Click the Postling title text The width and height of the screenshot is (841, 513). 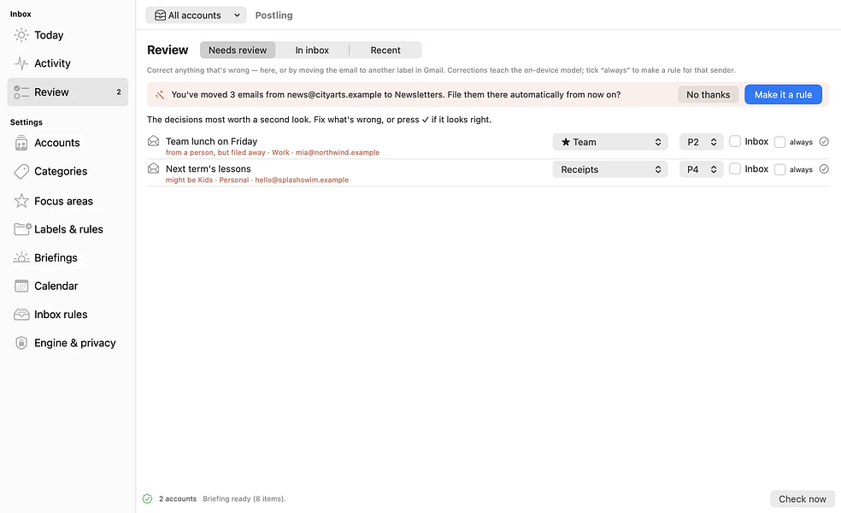click(274, 15)
